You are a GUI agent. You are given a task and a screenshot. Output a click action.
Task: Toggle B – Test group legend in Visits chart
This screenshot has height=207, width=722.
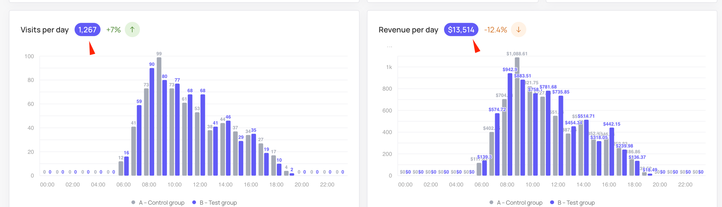[215, 203]
